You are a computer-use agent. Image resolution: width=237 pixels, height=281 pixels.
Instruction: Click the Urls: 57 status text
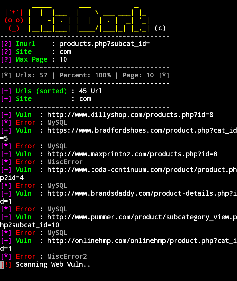tap(32, 75)
